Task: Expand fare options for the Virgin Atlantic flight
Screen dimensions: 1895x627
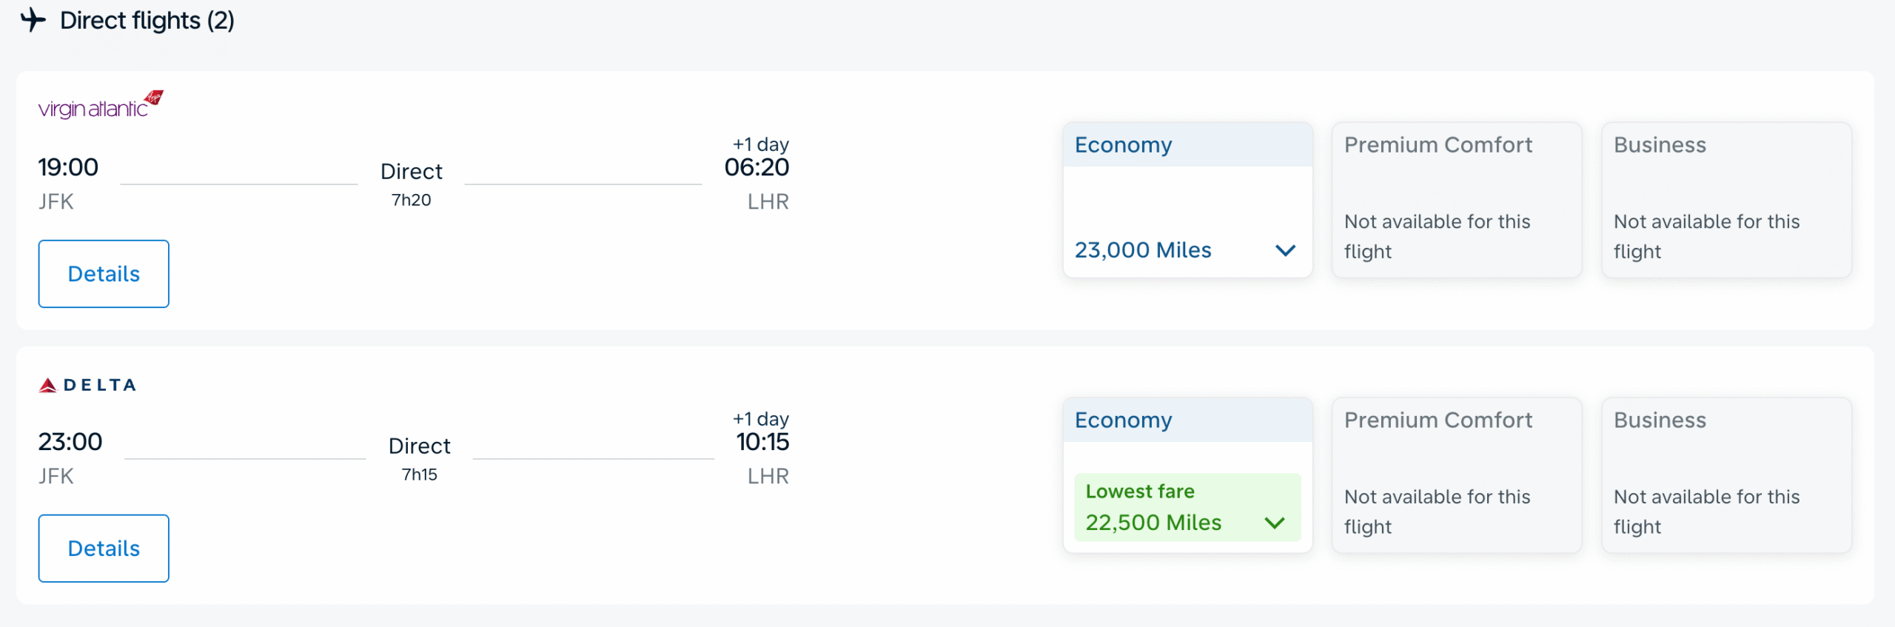Action: click(1286, 250)
